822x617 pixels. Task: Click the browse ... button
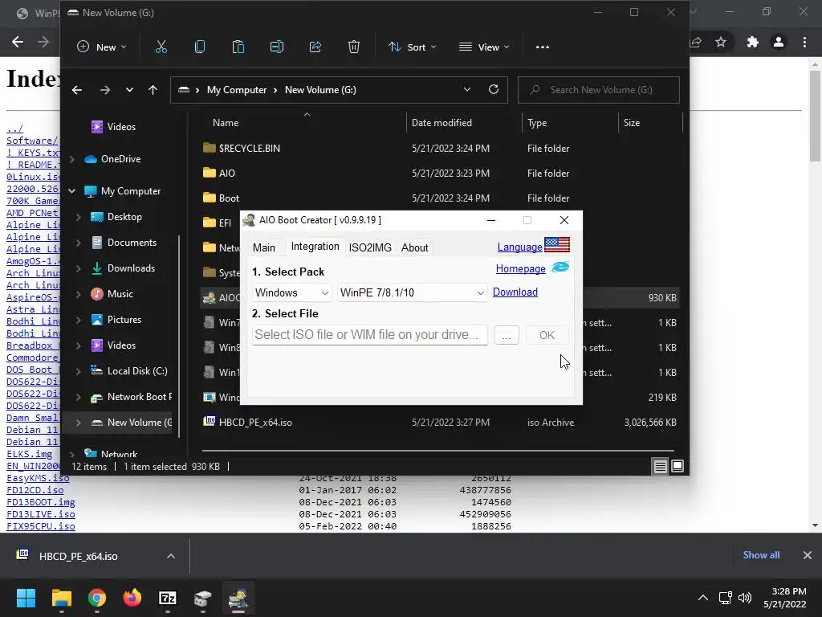506,335
